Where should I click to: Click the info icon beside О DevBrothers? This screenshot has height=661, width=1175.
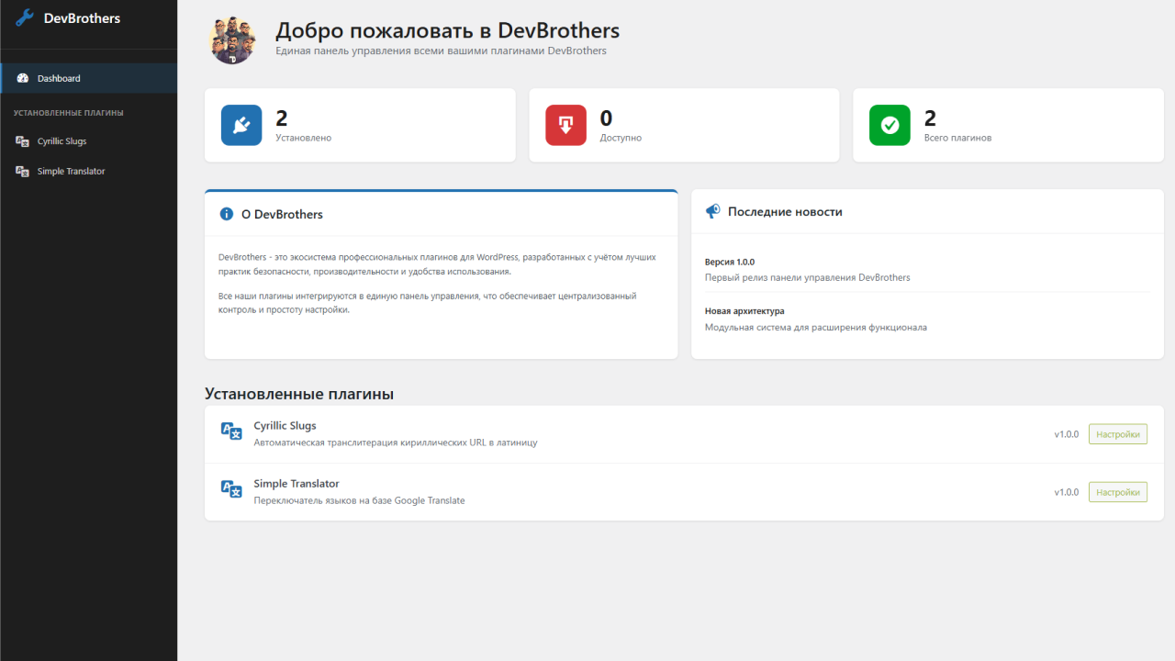point(226,214)
